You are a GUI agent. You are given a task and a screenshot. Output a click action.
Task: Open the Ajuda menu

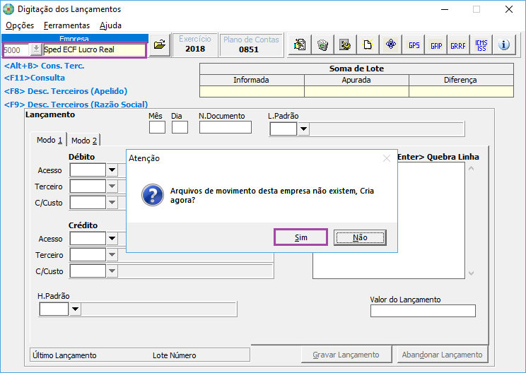pyautogui.click(x=110, y=25)
